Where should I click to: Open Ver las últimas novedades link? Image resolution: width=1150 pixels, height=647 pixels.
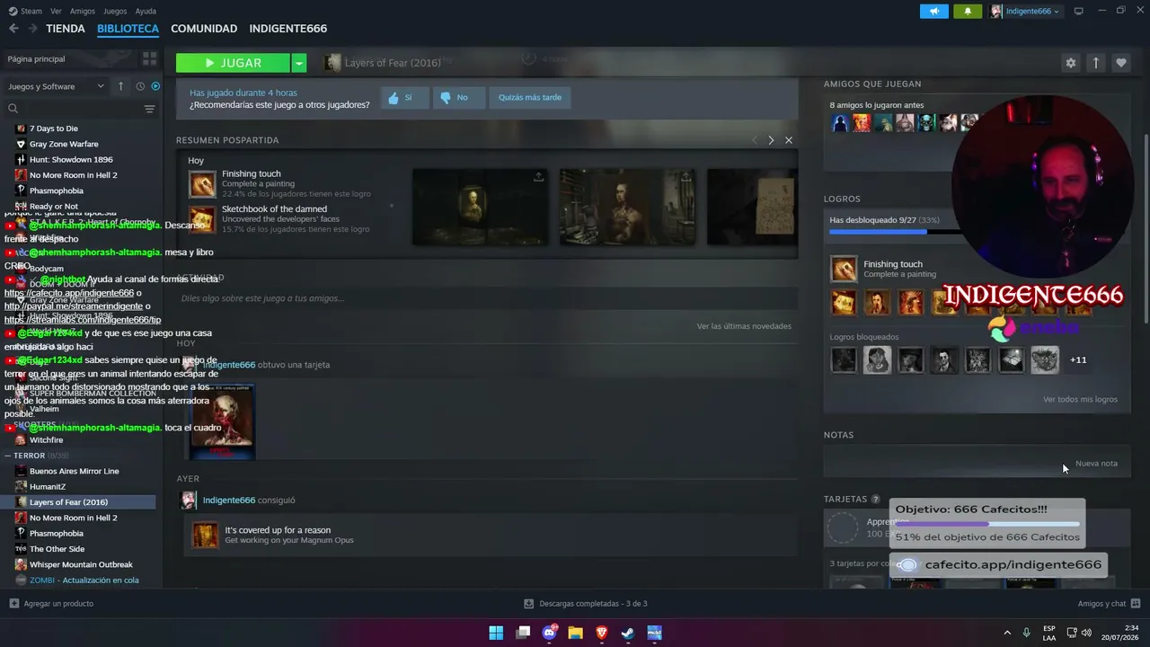(744, 326)
